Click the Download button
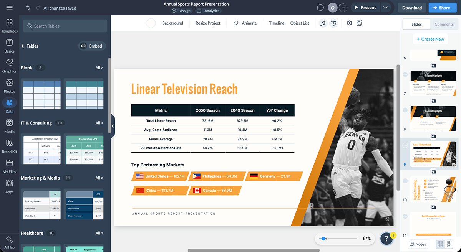Image resolution: width=461 pixels, height=252 pixels. [x=411, y=7]
